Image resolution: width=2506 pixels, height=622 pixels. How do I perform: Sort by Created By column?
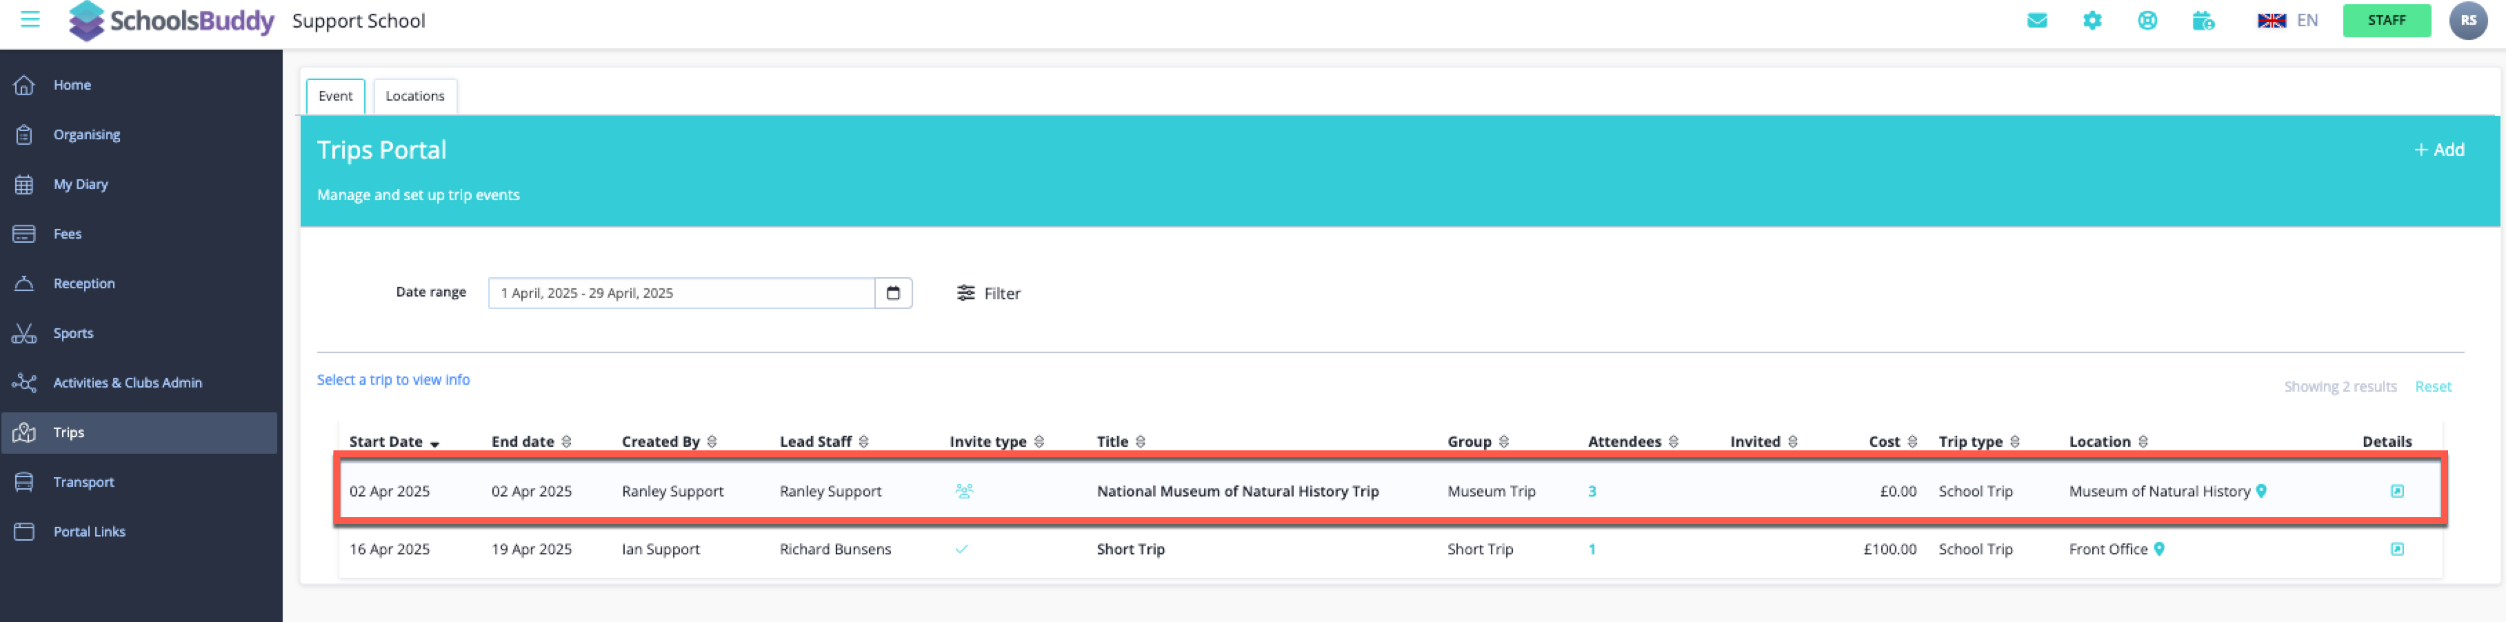[x=670, y=442]
